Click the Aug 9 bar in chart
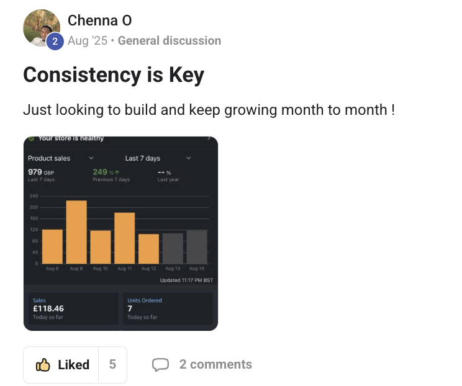Image resolution: width=462 pixels, height=386 pixels. [x=76, y=233]
